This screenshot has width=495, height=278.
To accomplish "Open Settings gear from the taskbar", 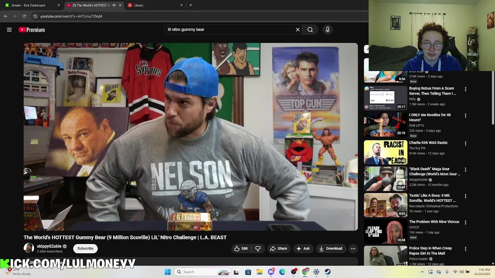I will click(316, 272).
